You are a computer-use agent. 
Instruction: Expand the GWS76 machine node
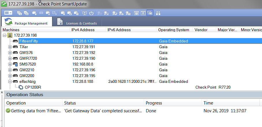pos(10,53)
